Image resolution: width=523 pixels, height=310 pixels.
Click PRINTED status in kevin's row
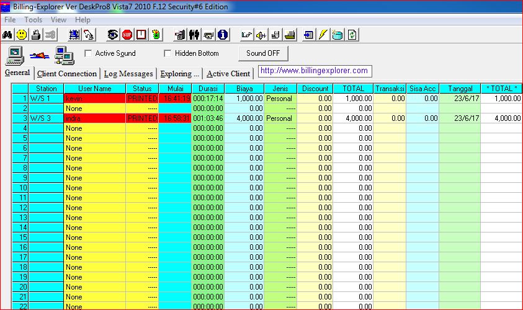click(142, 99)
